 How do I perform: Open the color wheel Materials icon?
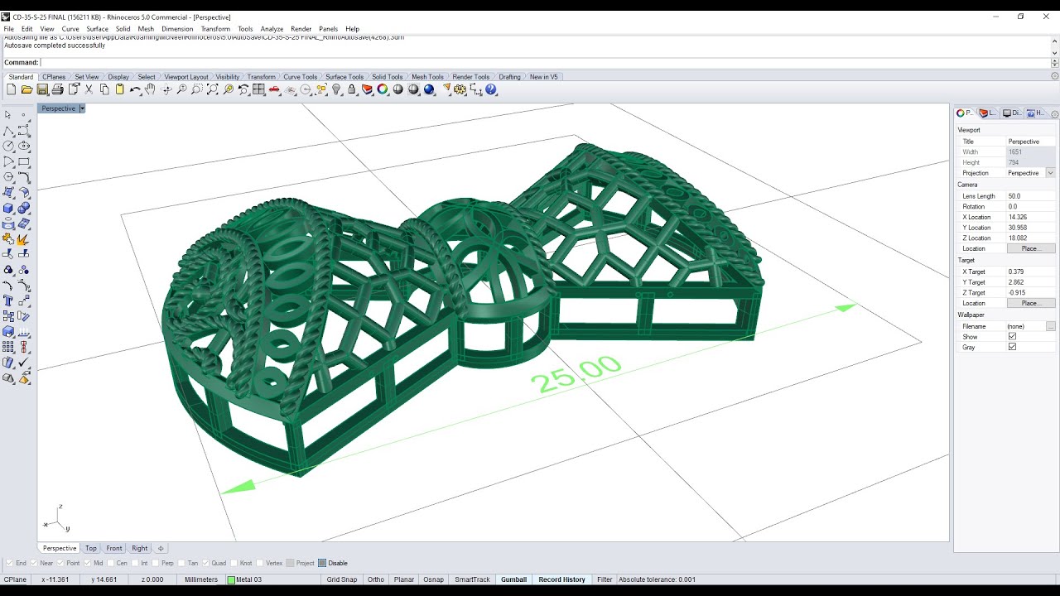click(383, 89)
